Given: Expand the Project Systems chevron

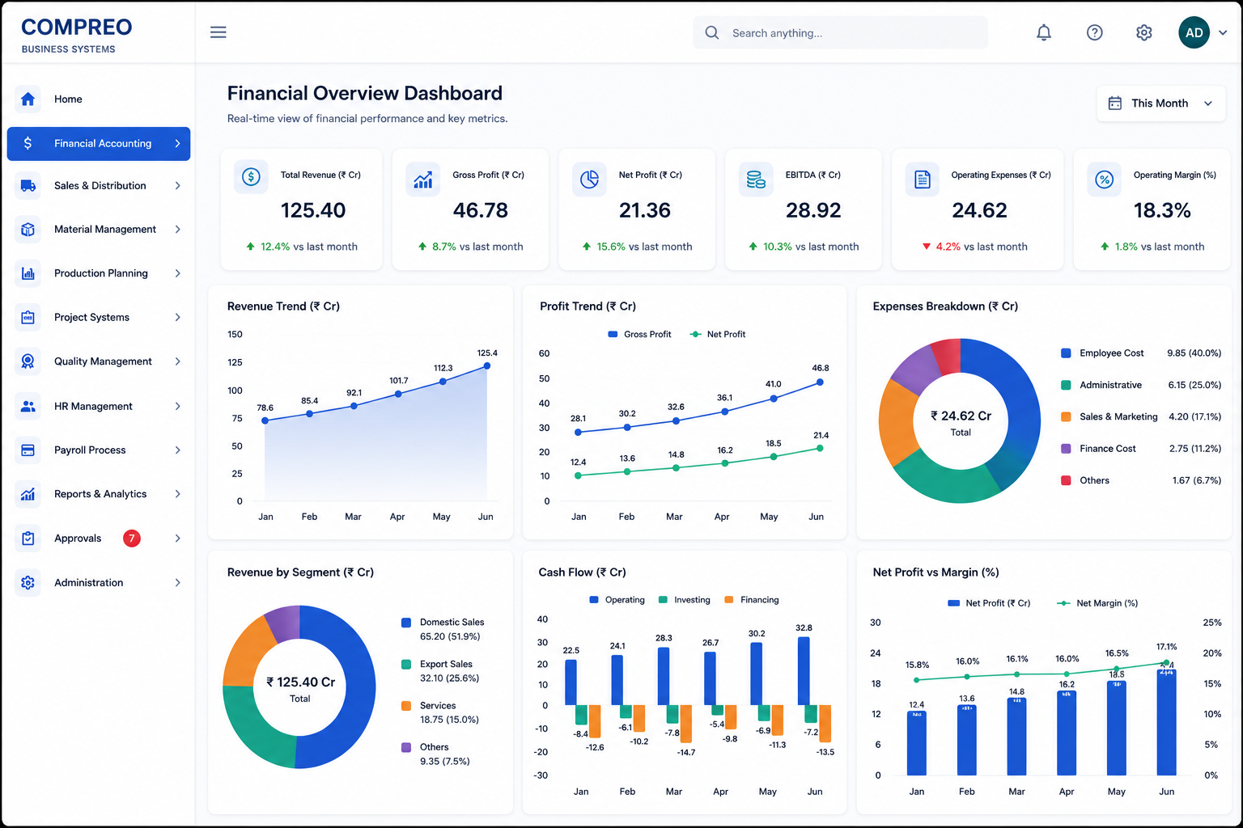Looking at the screenshot, I should [177, 317].
